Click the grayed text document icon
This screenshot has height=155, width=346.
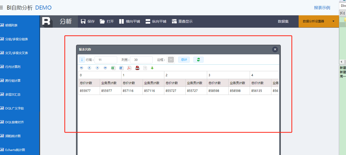pos(145,68)
